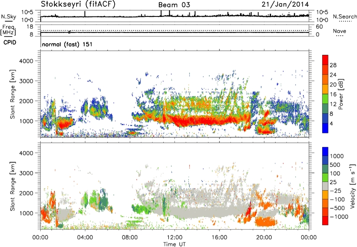This screenshot has height=247, width=357.
Task: Click the '4' tick on Power colorbar
Action: coord(331,123)
